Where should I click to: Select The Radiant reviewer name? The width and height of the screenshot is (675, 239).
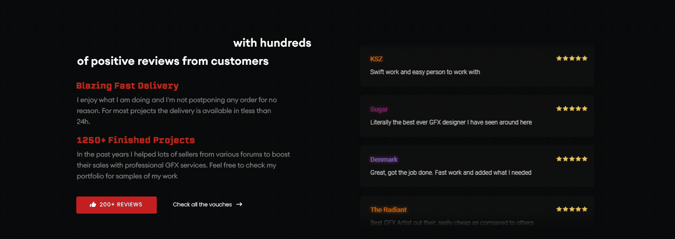388,210
